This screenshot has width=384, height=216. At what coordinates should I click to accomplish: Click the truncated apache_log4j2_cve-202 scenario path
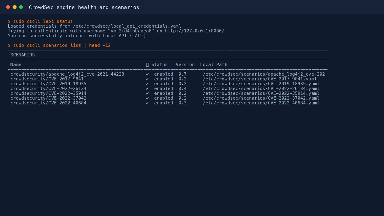click(264, 74)
